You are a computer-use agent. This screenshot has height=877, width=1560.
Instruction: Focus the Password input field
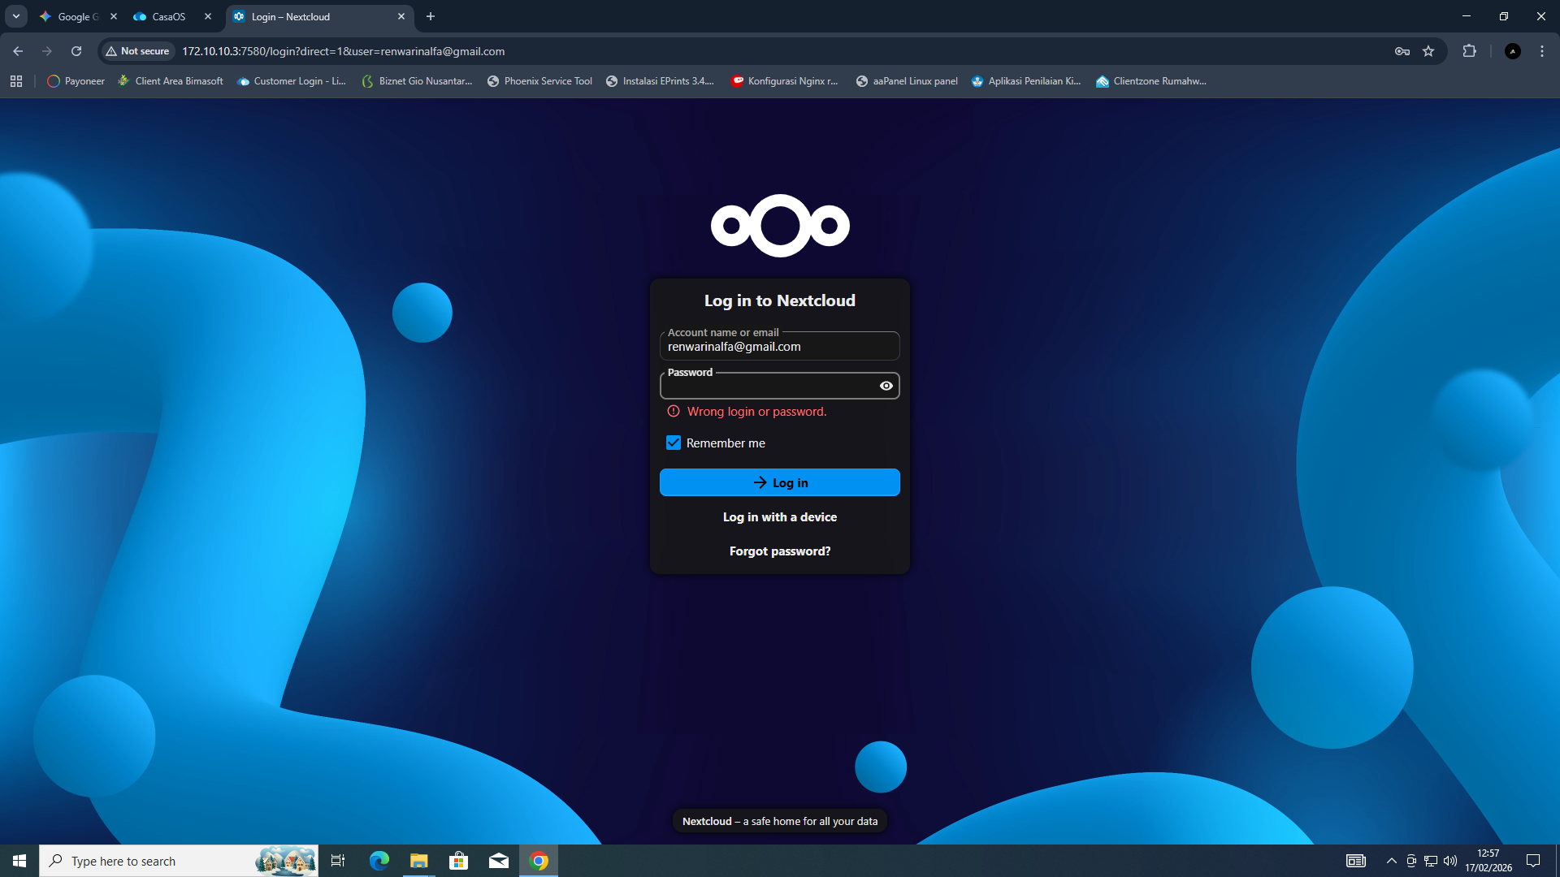pos(768,387)
